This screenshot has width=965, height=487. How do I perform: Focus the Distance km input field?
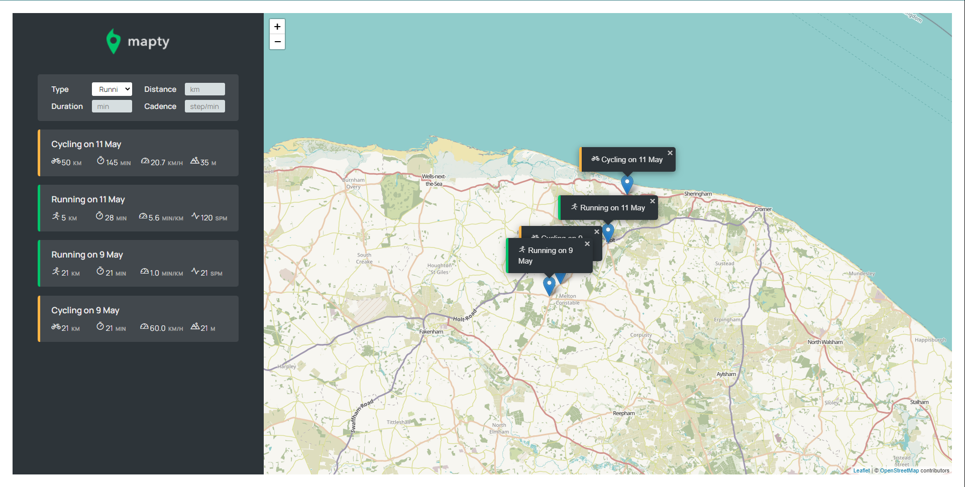(x=205, y=89)
